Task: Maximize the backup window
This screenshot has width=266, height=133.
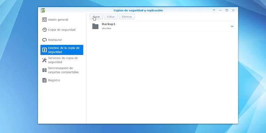Action: 227,10
